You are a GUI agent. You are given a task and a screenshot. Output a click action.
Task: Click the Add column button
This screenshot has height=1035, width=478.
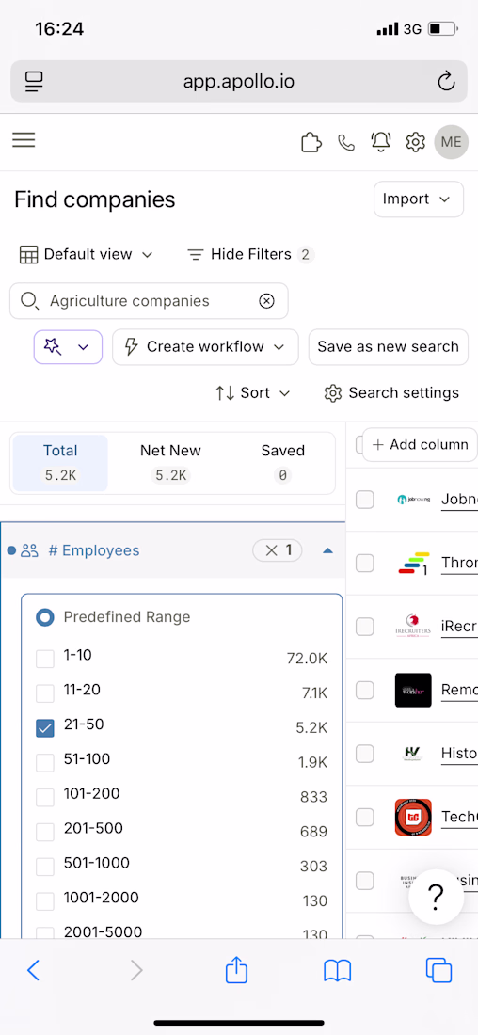point(420,444)
